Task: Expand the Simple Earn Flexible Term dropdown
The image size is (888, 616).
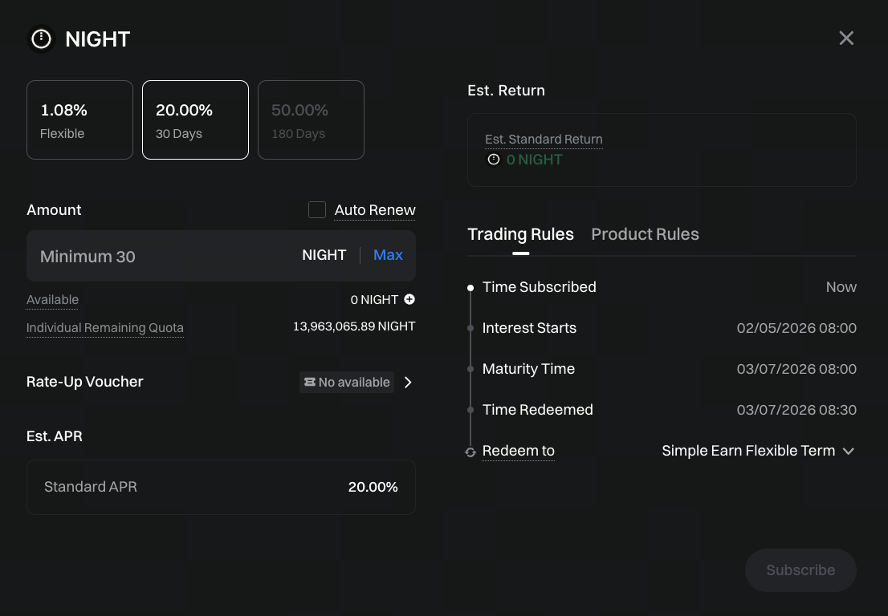Action: coord(758,451)
